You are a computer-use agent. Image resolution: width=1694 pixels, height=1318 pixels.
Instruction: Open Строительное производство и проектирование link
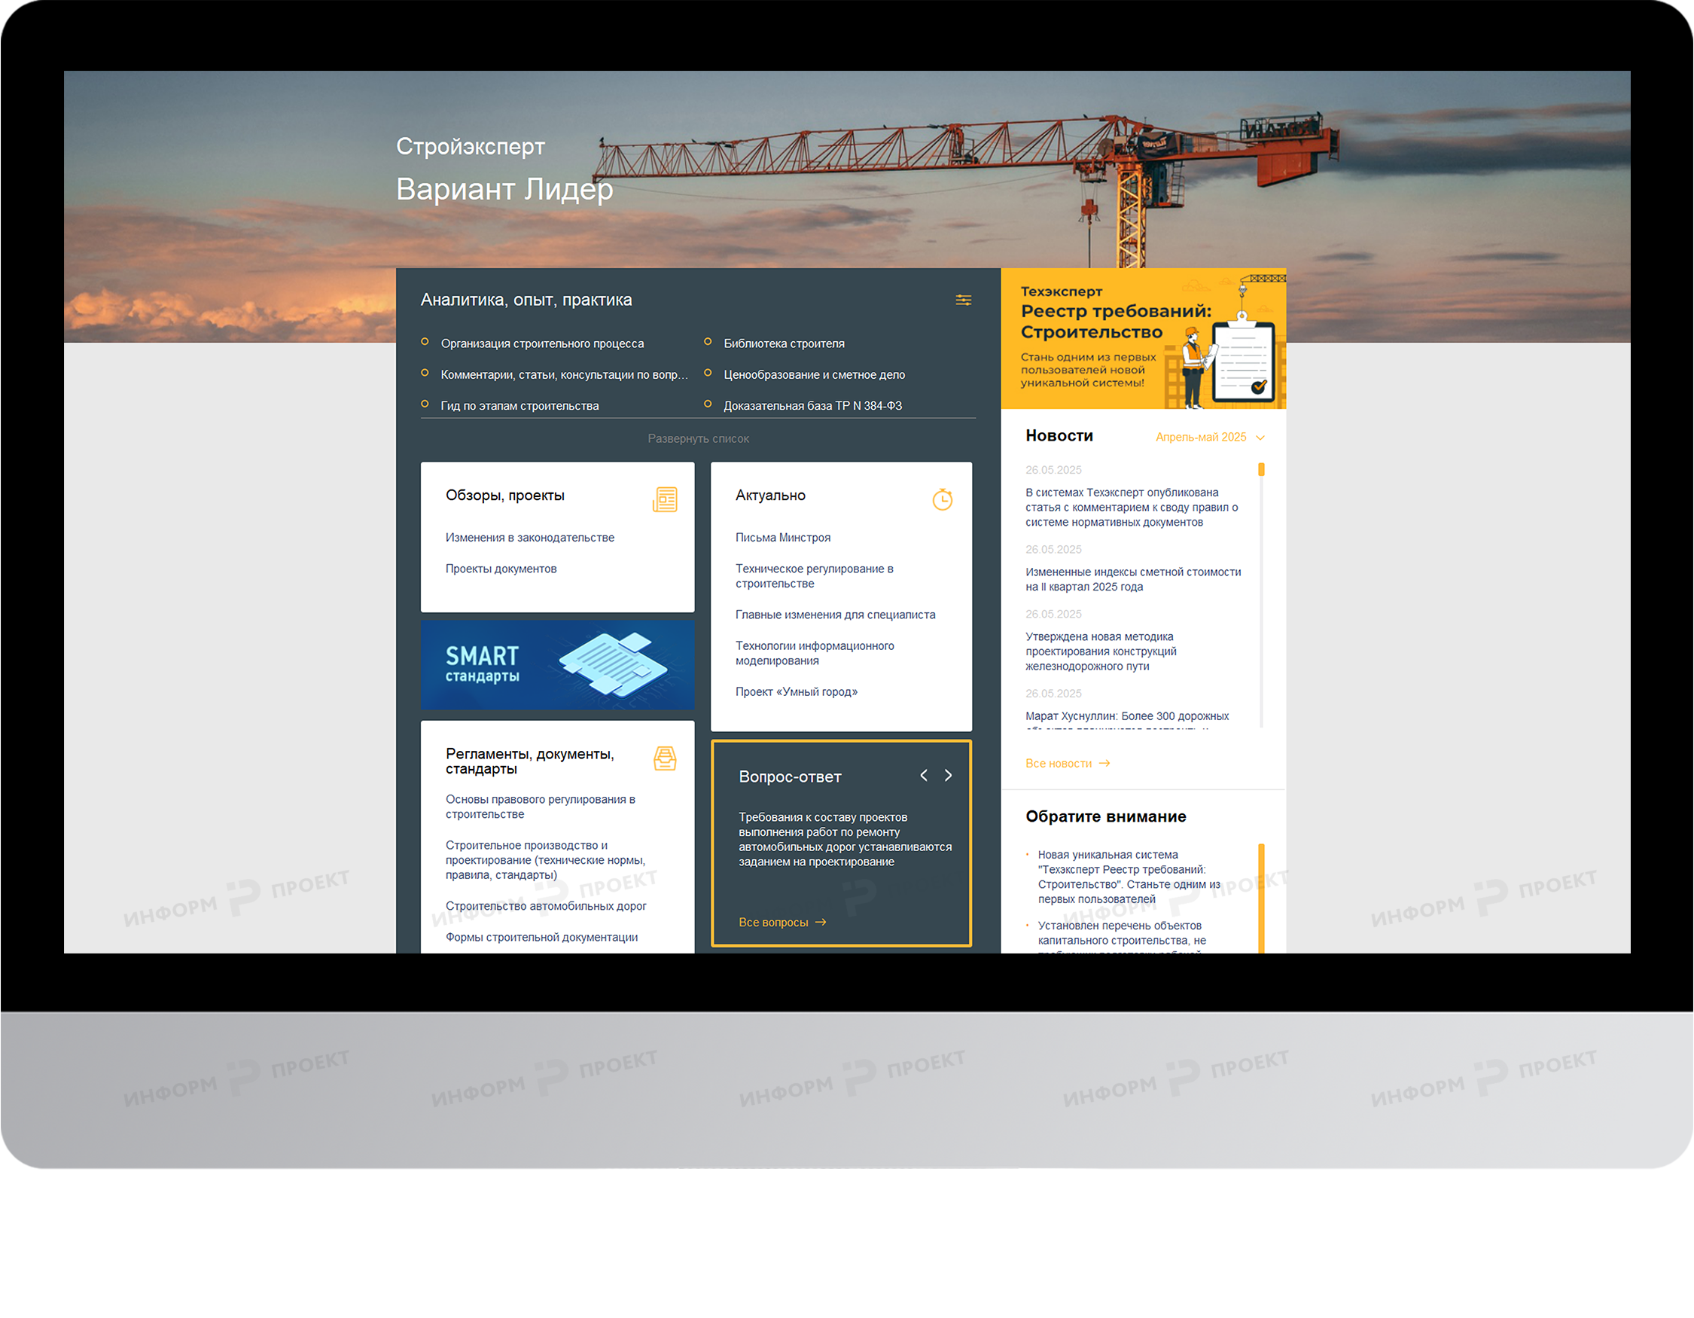click(x=545, y=860)
